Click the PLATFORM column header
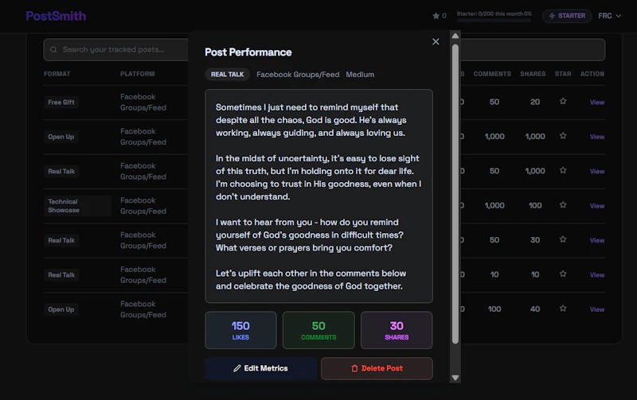The width and height of the screenshot is (637, 400). click(x=137, y=74)
